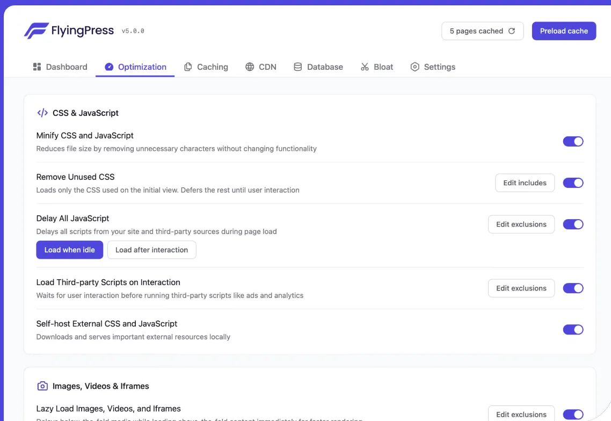The image size is (611, 421).
Task: Click the Bloat scissors icon
Action: 365,67
